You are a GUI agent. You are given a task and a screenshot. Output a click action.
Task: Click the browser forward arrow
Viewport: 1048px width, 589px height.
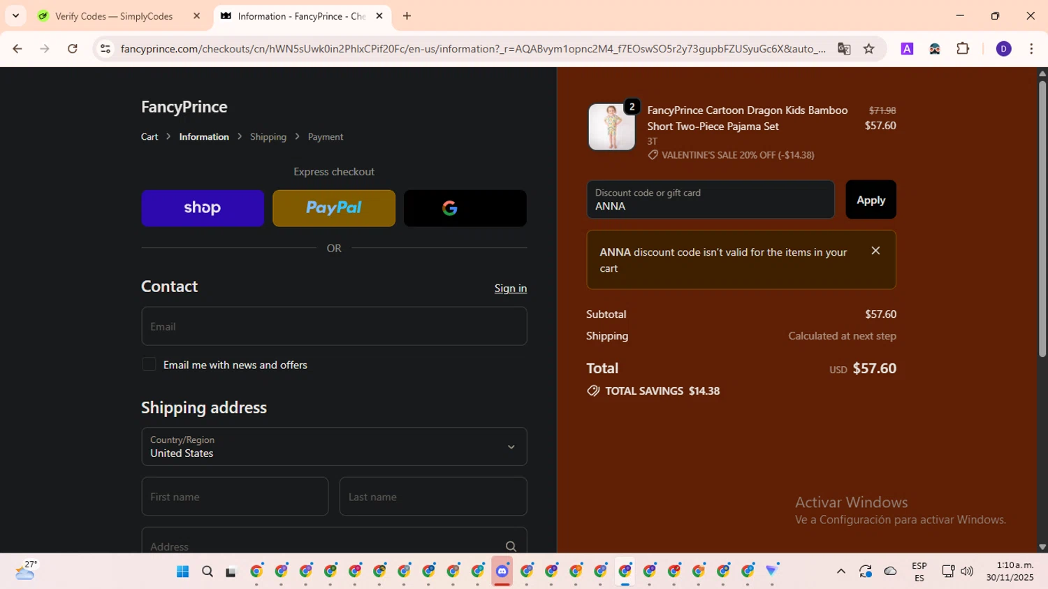click(x=45, y=49)
